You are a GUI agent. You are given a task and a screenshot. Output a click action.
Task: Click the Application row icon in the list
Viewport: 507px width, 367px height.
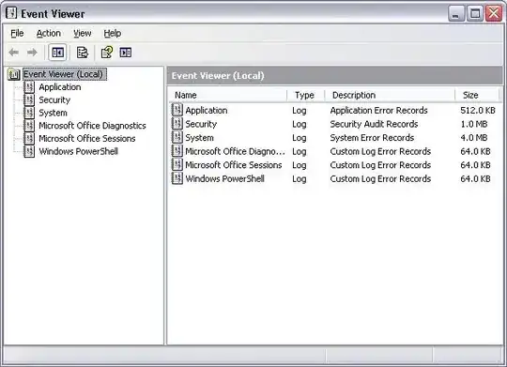click(x=177, y=110)
